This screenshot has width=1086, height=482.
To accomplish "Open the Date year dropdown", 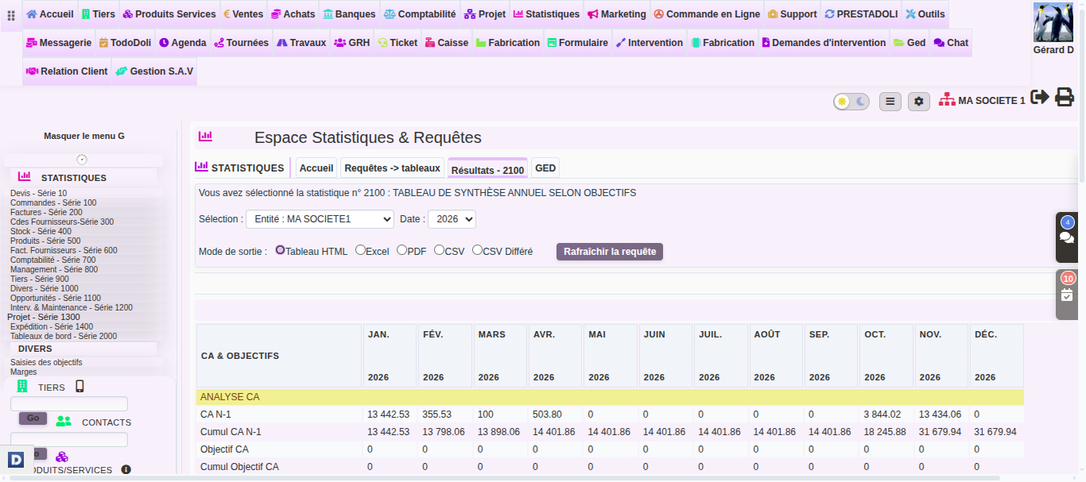I will click(x=452, y=219).
